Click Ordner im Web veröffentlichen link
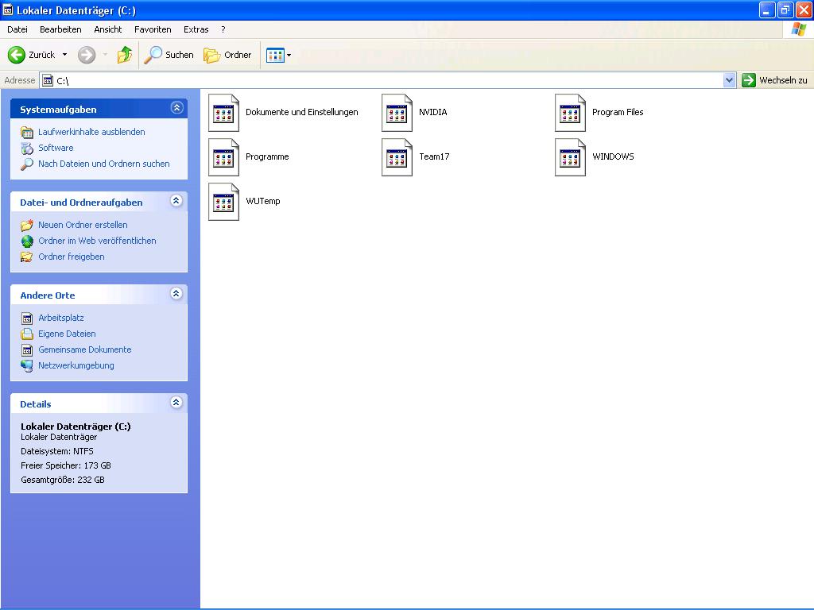The image size is (814, 610). (97, 241)
